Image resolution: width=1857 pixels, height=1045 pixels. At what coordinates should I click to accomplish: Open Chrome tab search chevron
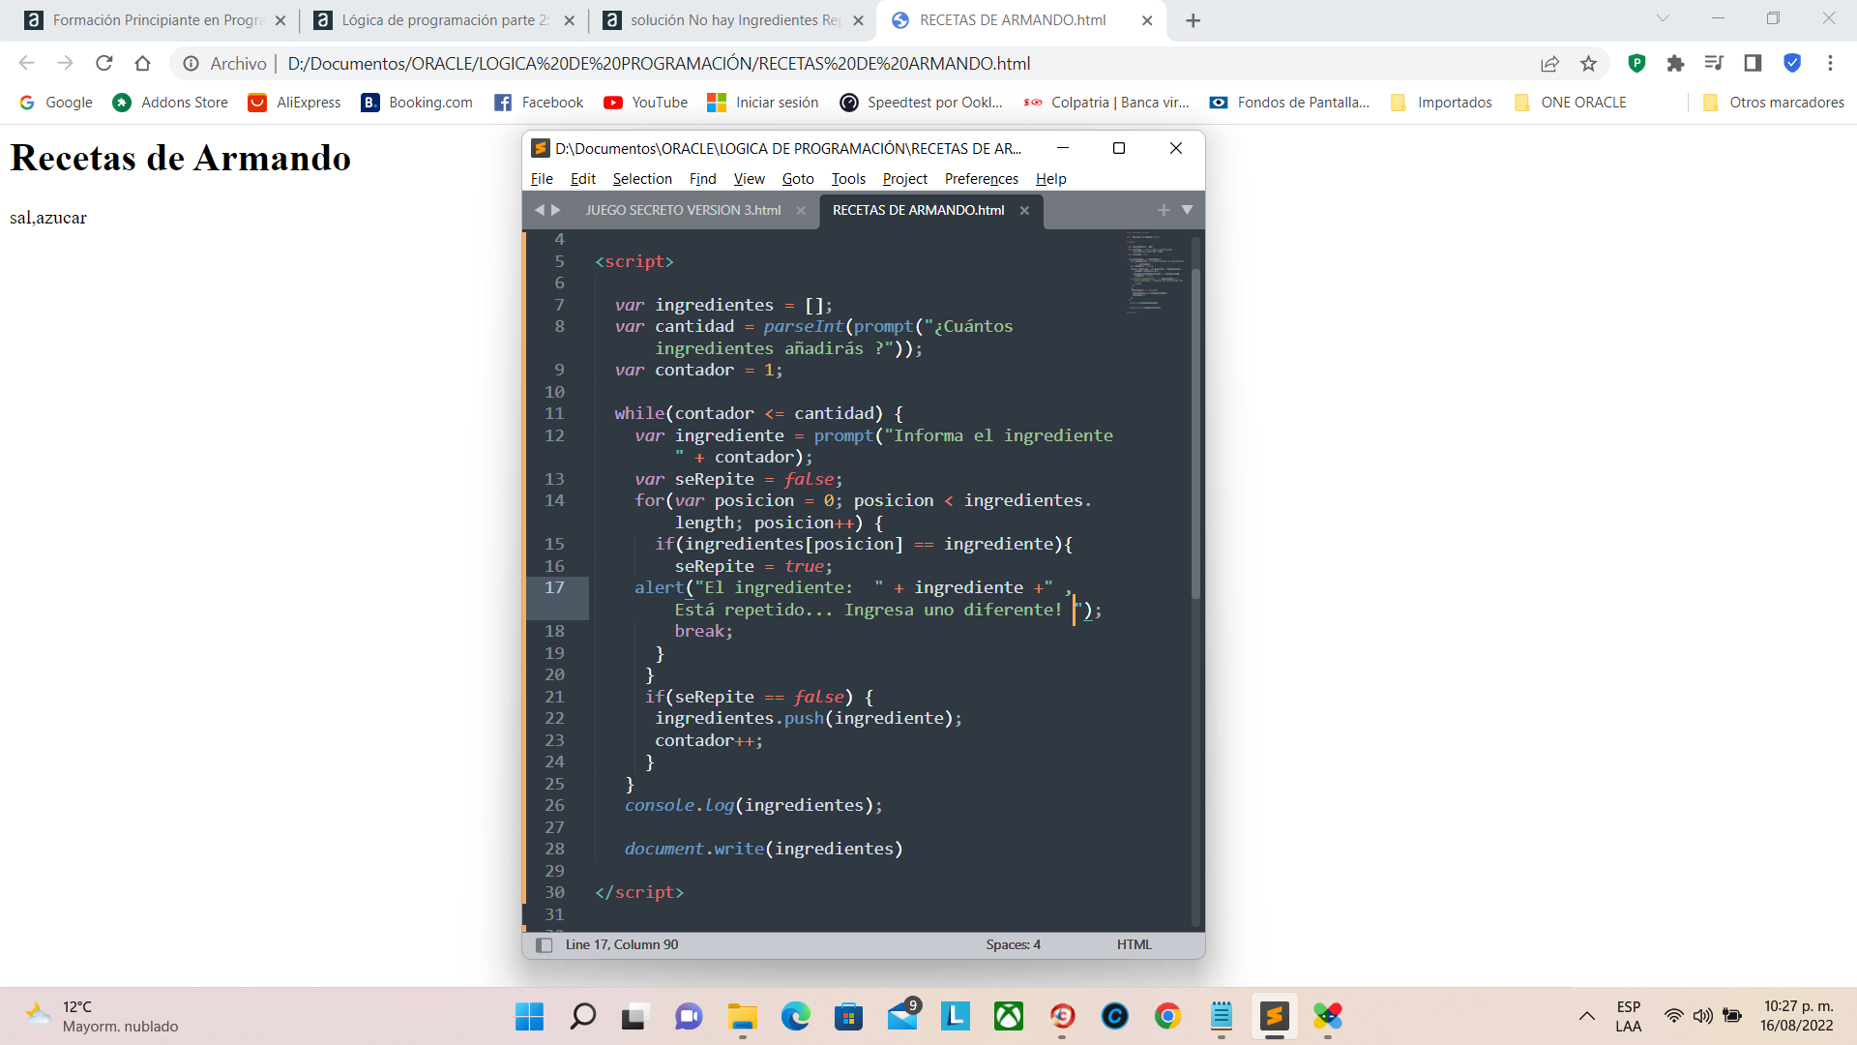(1663, 18)
